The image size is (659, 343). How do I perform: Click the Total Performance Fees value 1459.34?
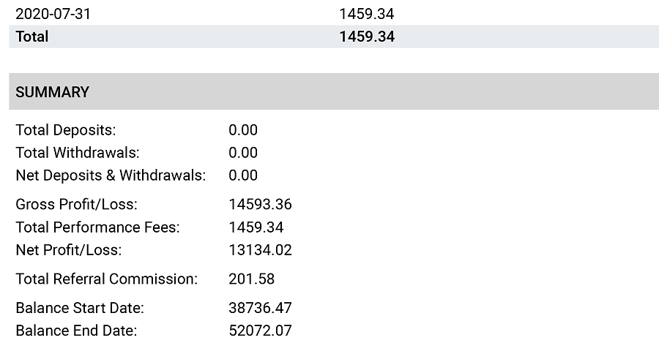pos(256,227)
